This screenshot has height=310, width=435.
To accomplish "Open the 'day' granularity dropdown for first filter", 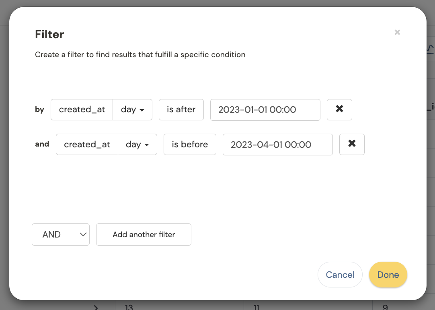I will tap(132, 110).
